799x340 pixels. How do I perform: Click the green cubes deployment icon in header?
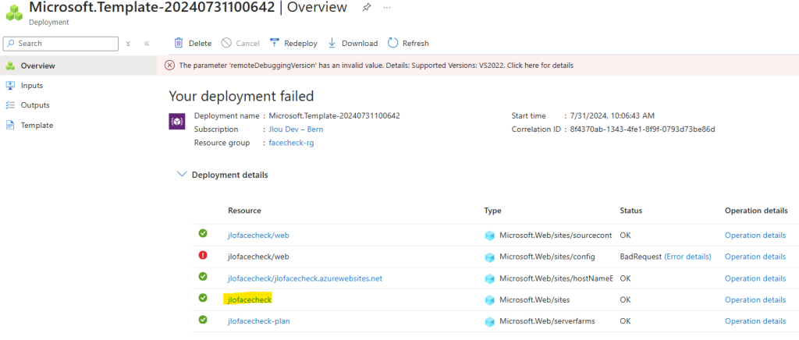click(x=14, y=12)
